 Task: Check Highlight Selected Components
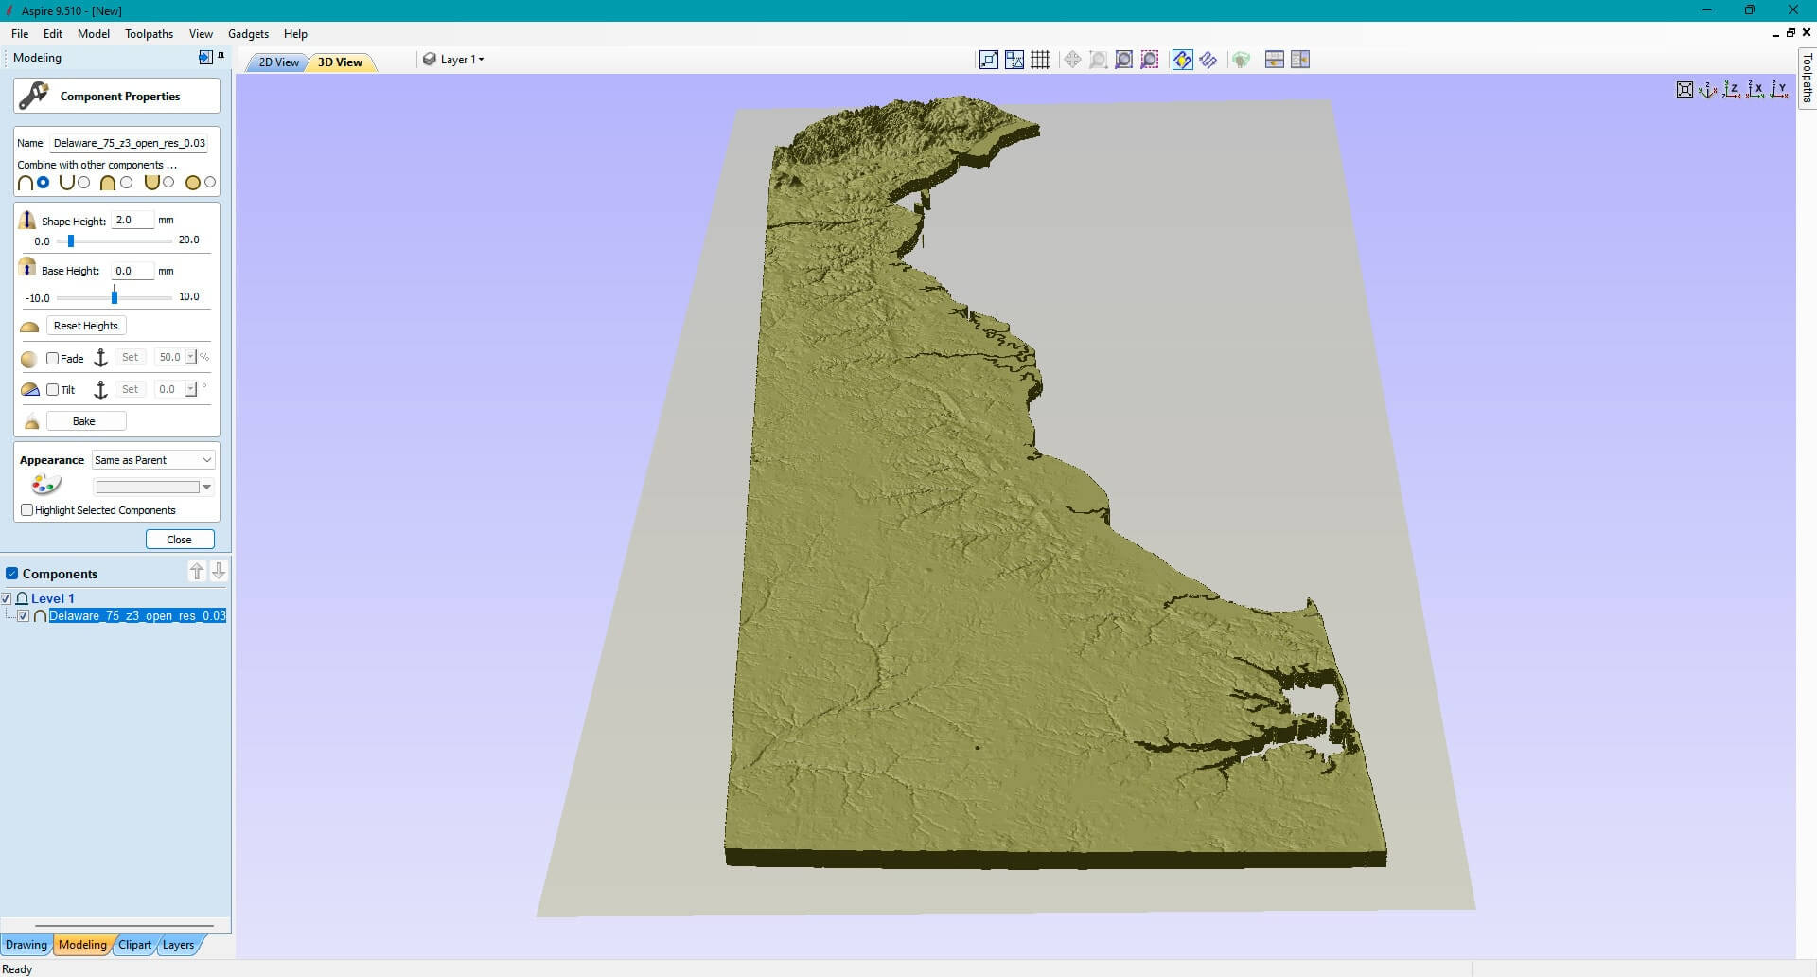(x=26, y=509)
